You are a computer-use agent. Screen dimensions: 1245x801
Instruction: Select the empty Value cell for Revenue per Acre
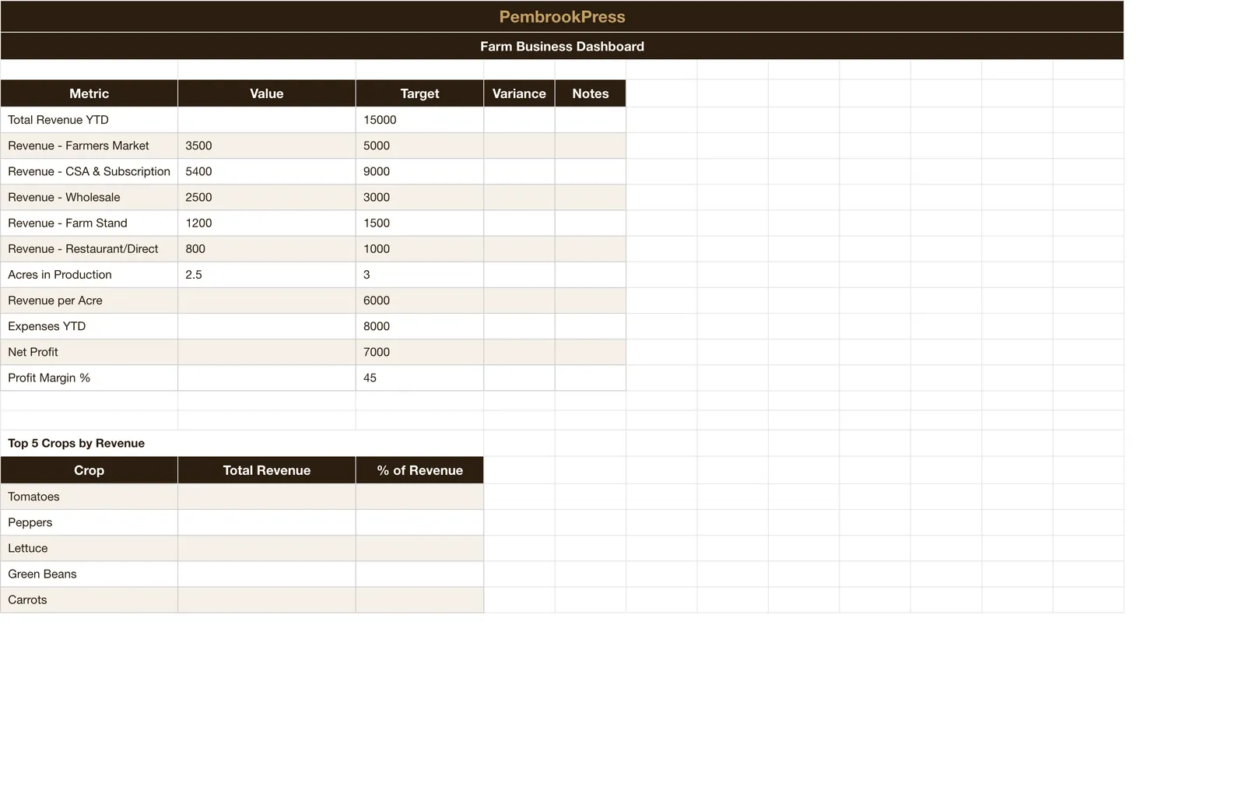tap(266, 300)
